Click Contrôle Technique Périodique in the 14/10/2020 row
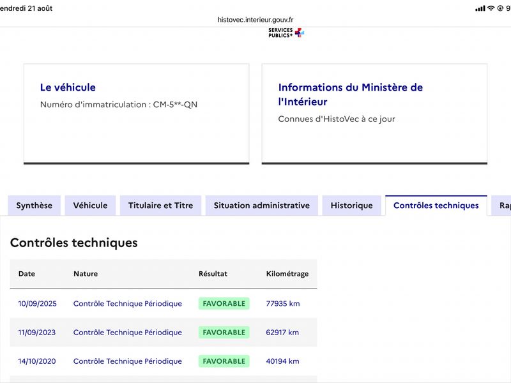 [127, 361]
